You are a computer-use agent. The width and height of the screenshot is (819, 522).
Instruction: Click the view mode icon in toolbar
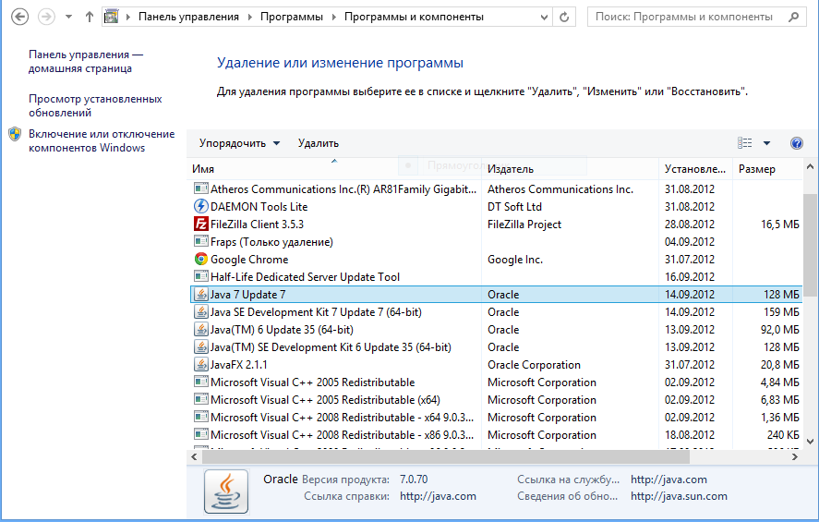[745, 143]
